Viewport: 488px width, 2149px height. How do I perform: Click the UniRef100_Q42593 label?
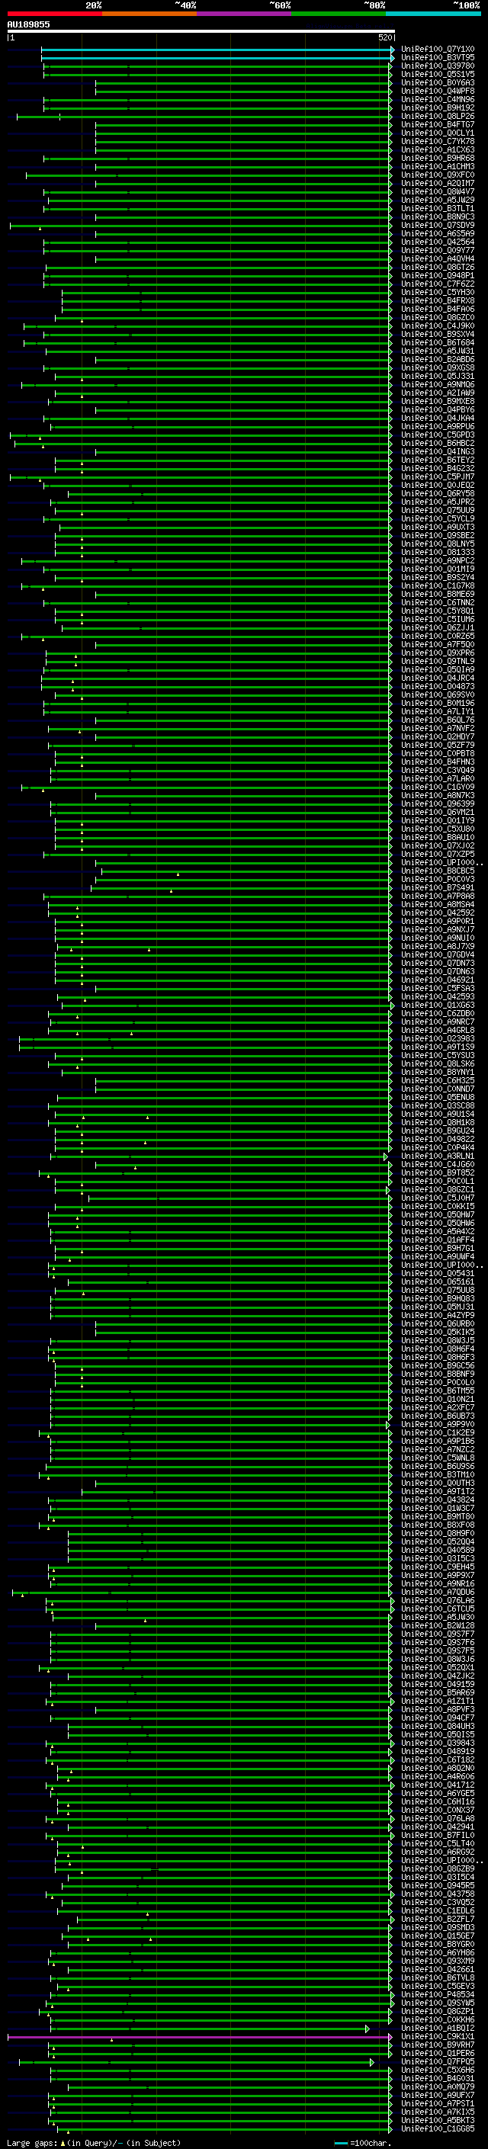click(438, 996)
